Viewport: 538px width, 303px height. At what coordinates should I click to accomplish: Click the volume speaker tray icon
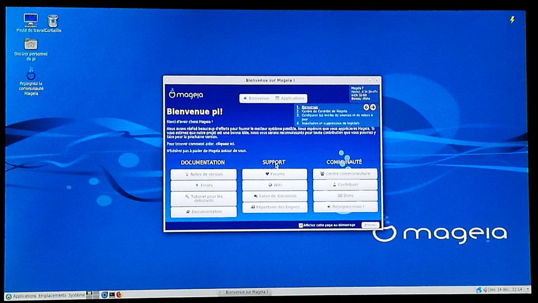(x=485, y=290)
